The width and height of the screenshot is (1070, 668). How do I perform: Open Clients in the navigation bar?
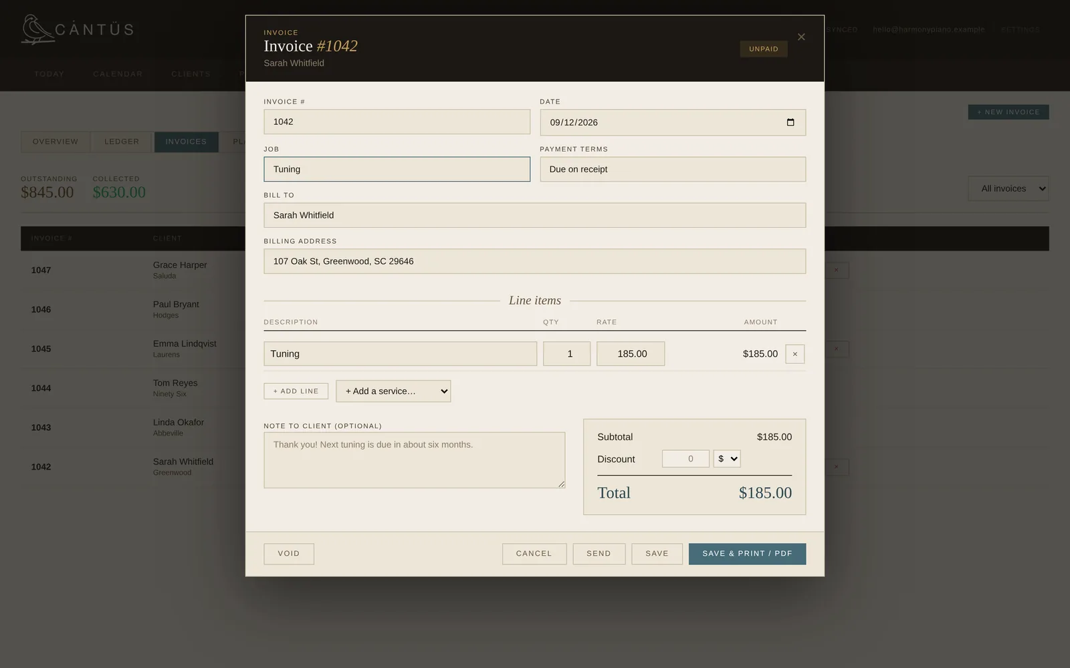191,74
